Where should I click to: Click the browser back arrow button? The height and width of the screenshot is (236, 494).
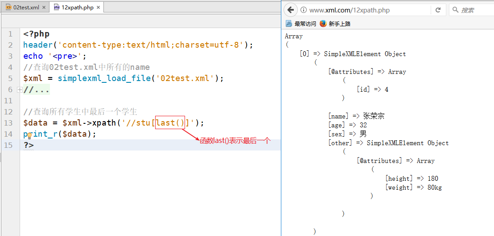(291, 10)
